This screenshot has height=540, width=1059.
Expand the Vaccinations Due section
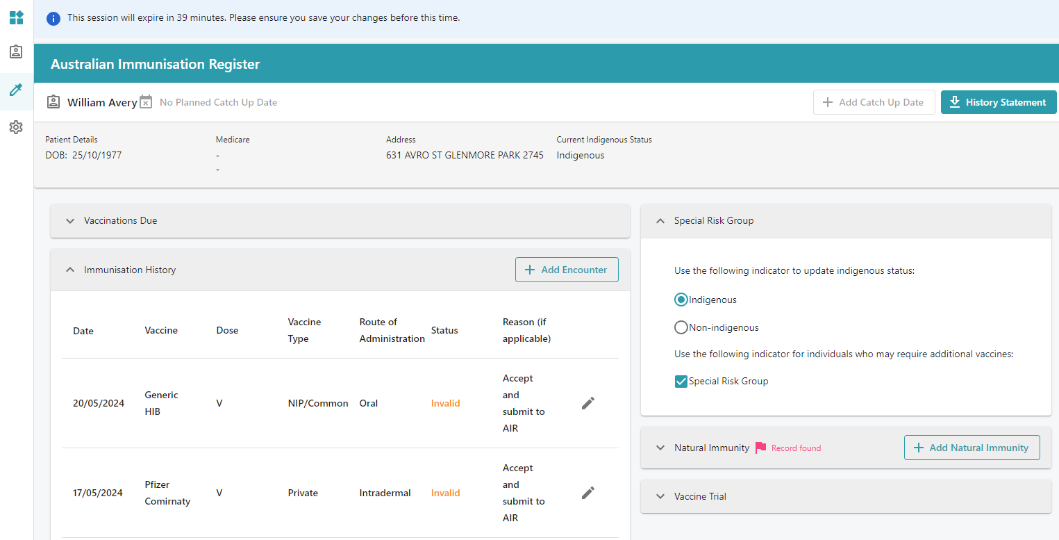70,220
